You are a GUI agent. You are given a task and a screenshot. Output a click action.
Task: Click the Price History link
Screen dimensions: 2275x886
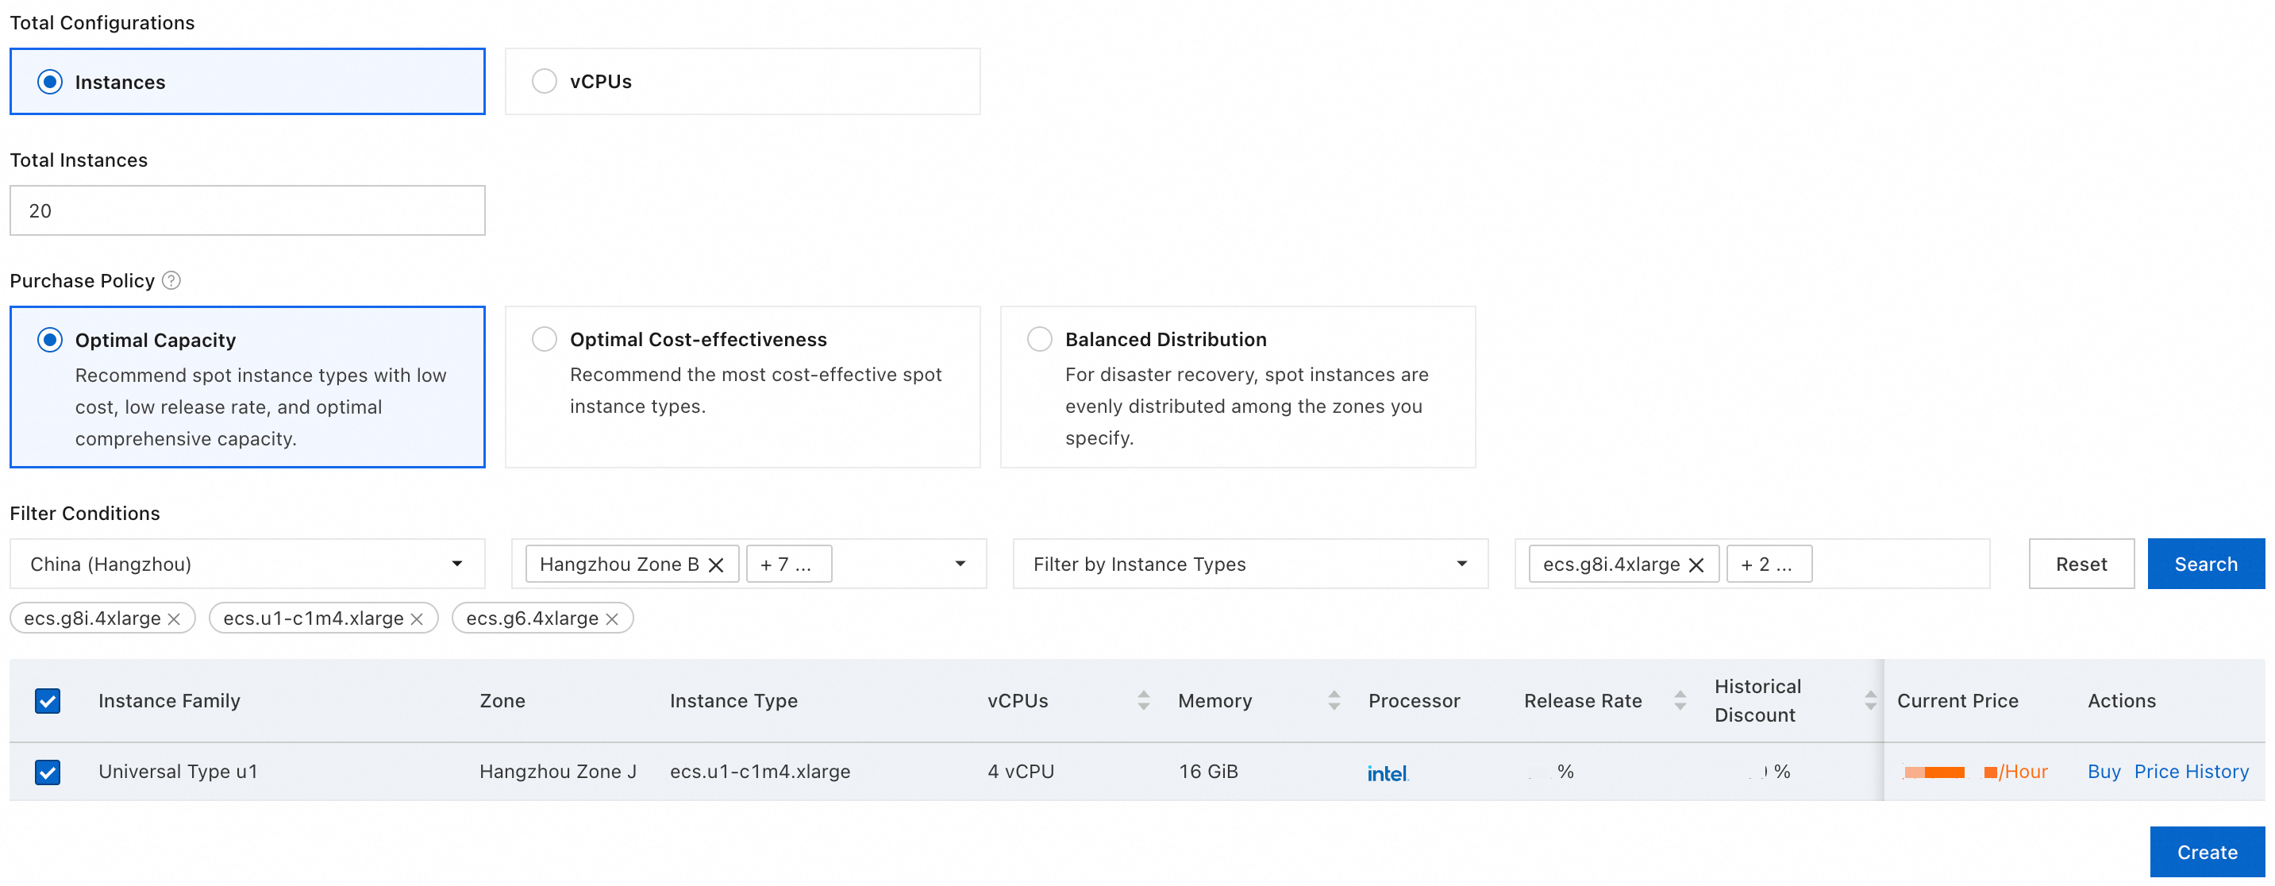(2190, 771)
